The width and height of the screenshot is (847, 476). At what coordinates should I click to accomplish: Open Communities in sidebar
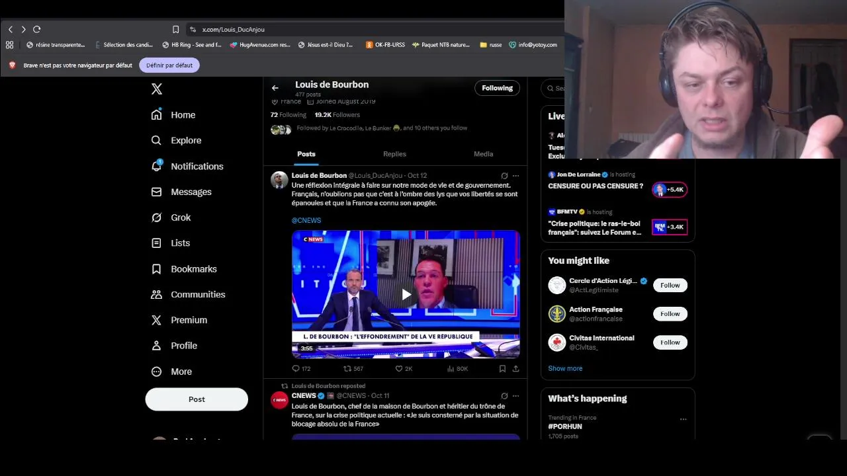point(188,294)
